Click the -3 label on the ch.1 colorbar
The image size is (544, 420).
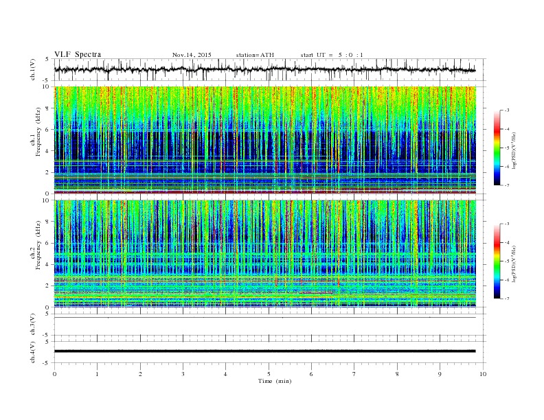(506, 110)
